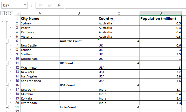Select the New Castle cell
The height and width of the screenshot is (112, 186).
click(x=40, y=45)
